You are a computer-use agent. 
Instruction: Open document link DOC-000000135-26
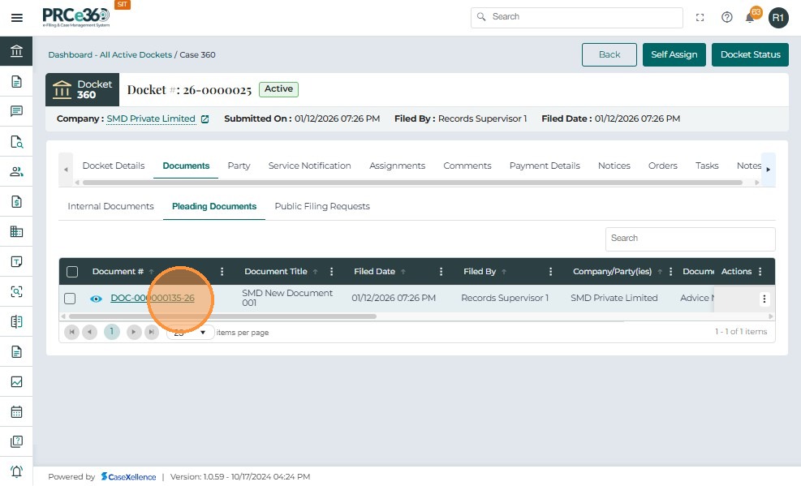[153, 298]
